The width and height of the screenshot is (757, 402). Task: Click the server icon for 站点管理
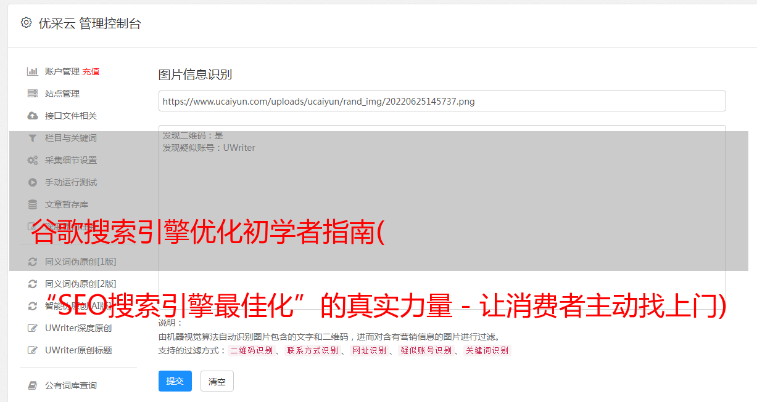point(33,94)
